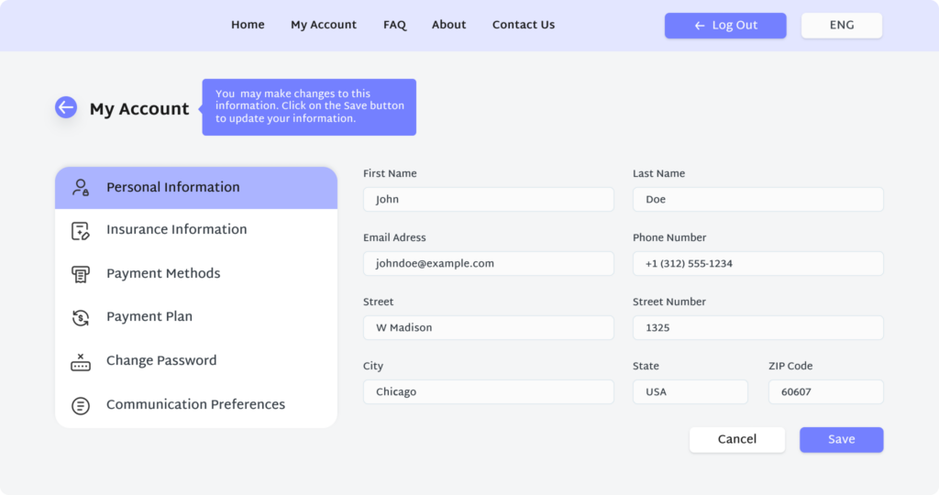
Task: Click the back arrow beside My Account
Action: [66, 108]
